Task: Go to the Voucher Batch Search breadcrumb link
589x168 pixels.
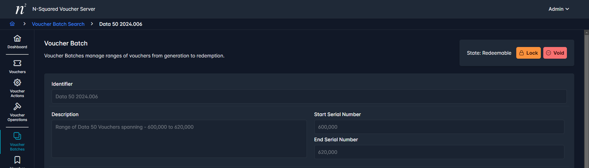Action: 58,24
